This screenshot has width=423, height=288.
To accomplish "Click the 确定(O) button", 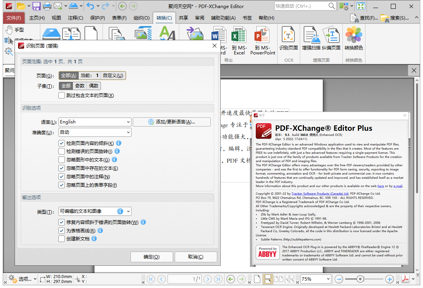I will [152, 257].
